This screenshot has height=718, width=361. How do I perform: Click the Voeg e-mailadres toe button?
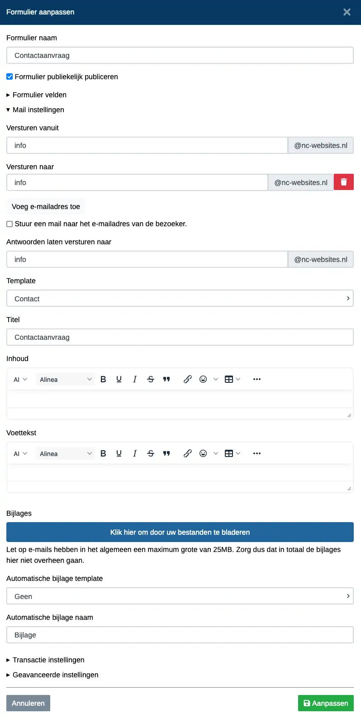tap(46, 207)
